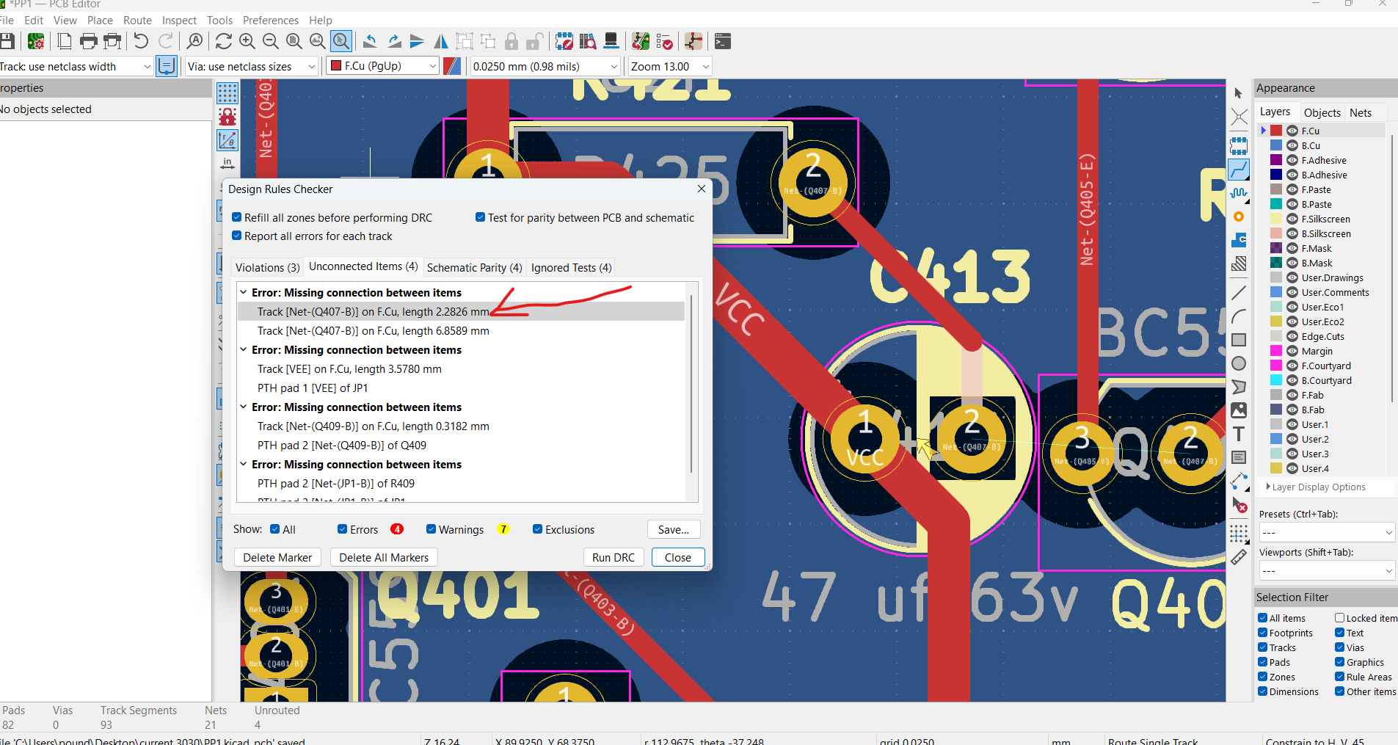
Task: Open the Inspect menu
Action: pyautogui.click(x=179, y=20)
